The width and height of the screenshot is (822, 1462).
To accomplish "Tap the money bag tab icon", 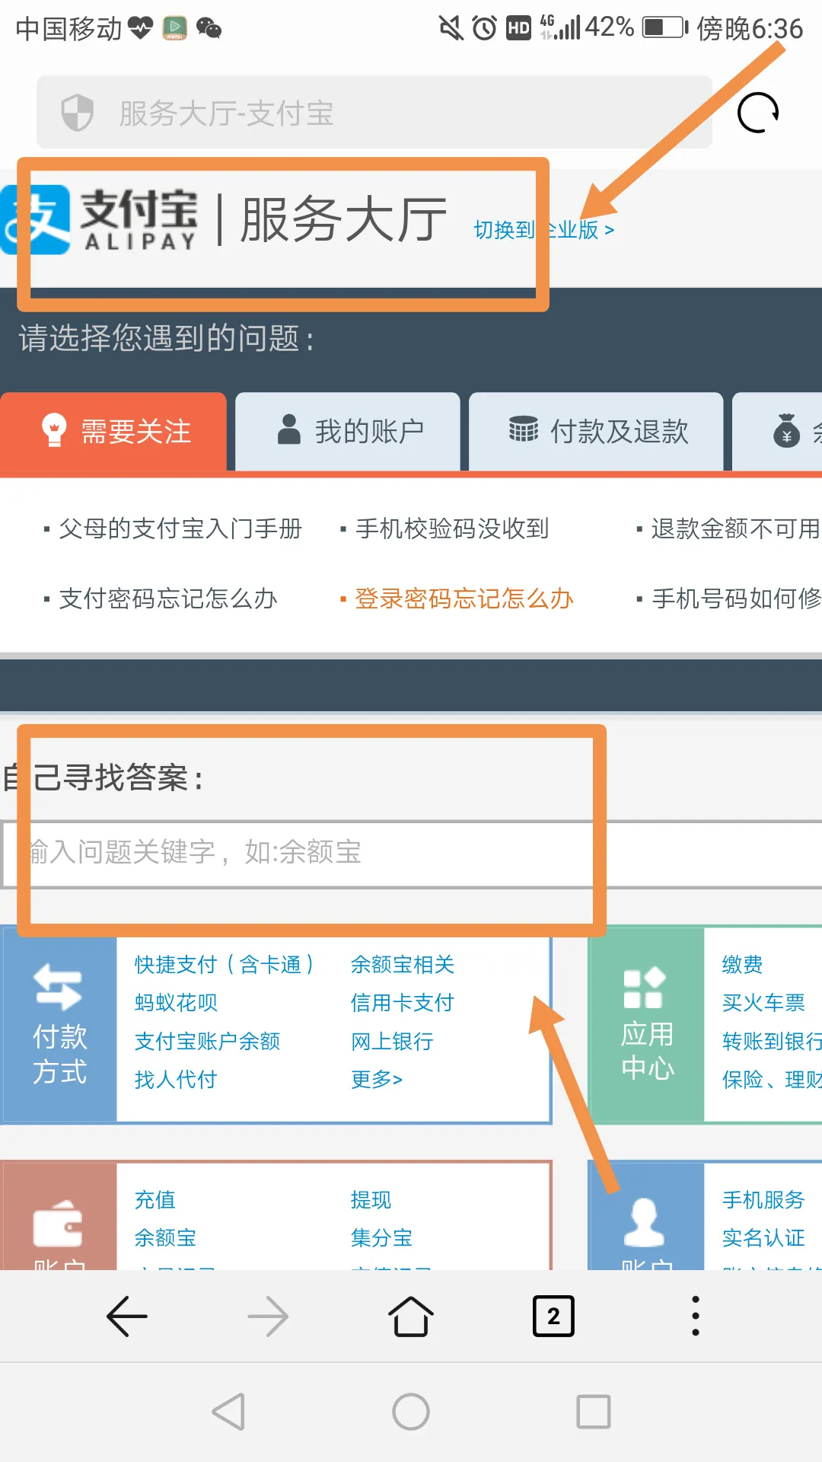I will coord(787,431).
